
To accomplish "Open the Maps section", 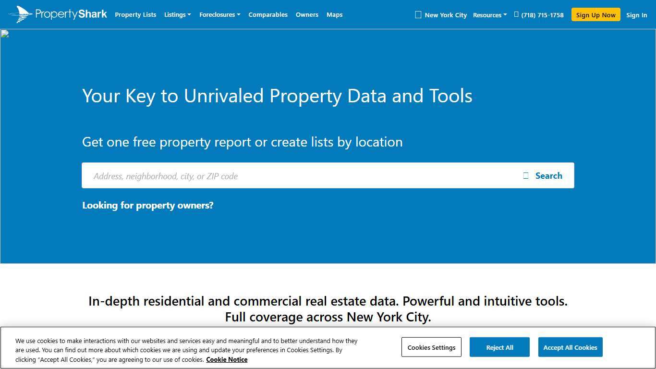I will pyautogui.click(x=334, y=14).
